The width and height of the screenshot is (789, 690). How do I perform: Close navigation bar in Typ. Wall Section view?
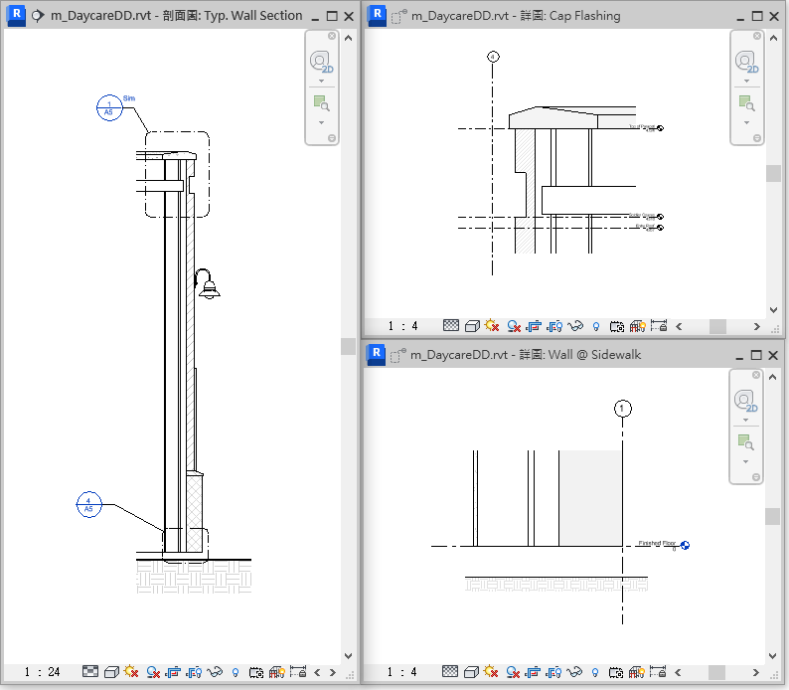point(332,36)
